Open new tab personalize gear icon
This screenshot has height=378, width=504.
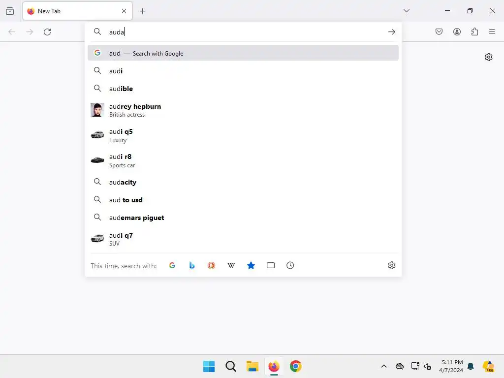489,57
